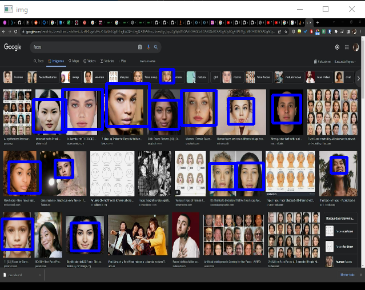Click the Google logo
The image size is (365, 290).
coord(13,47)
